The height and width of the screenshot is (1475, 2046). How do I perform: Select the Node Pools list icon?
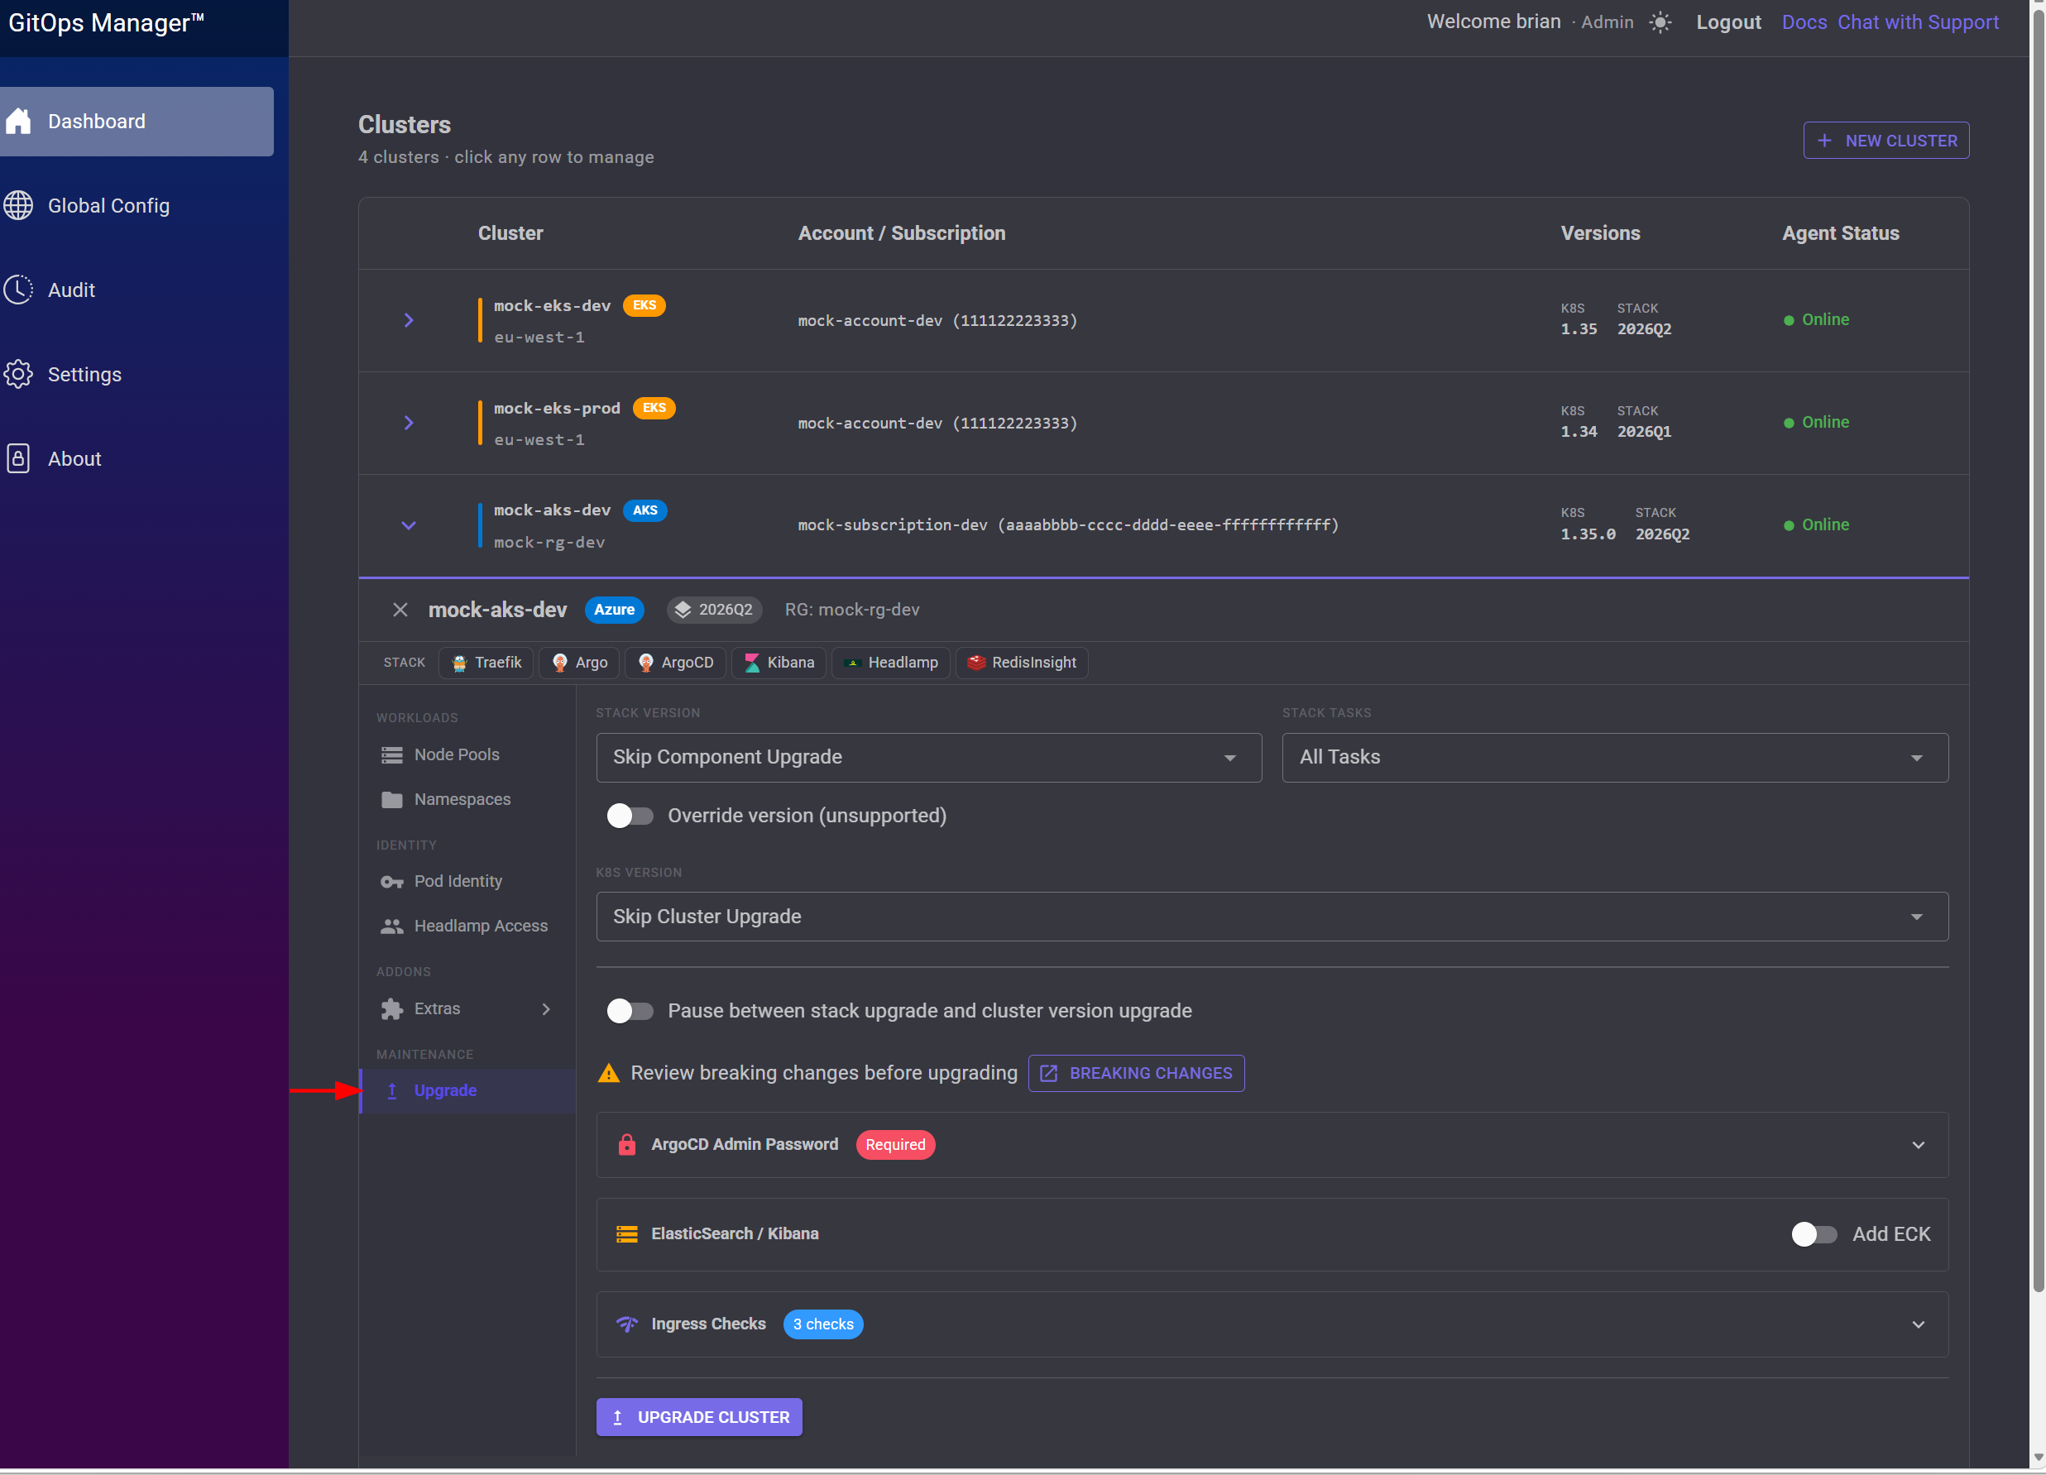tap(391, 755)
